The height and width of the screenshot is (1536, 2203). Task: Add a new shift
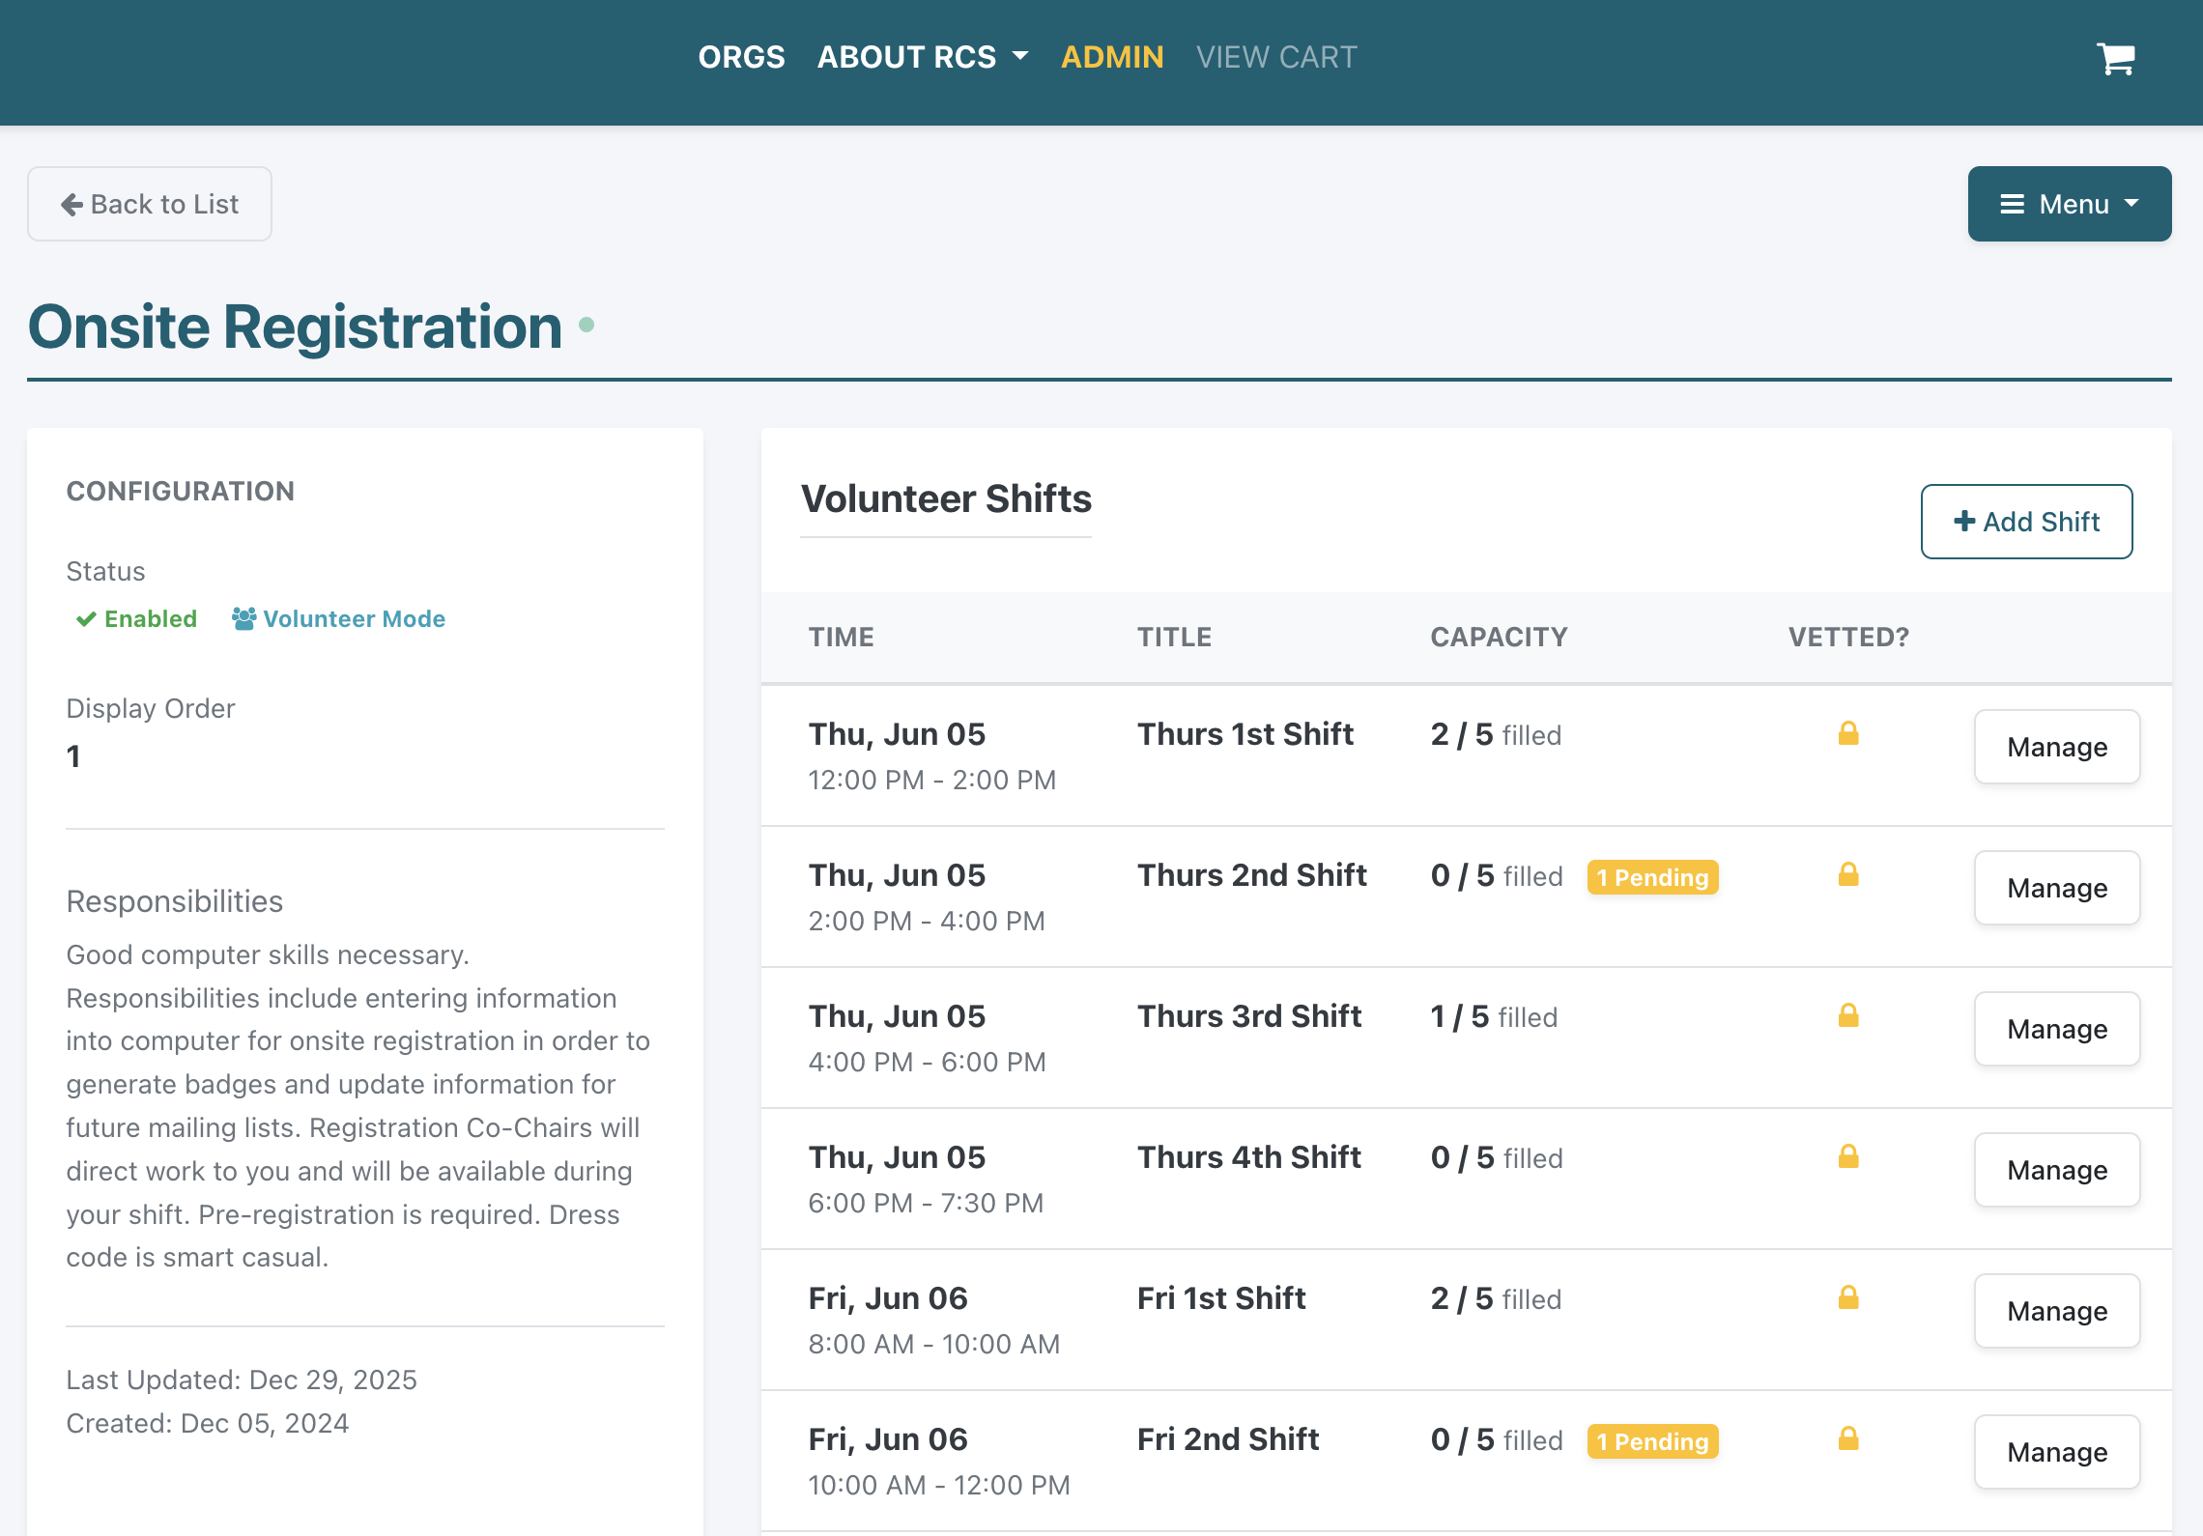(2026, 522)
